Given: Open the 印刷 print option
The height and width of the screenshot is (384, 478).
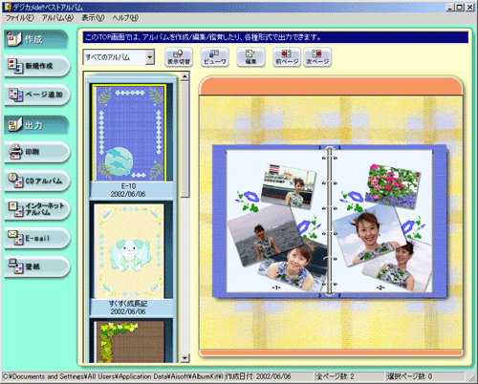Looking at the screenshot, I should coord(37,152).
